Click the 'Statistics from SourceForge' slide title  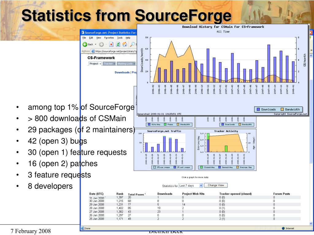coord(127,15)
